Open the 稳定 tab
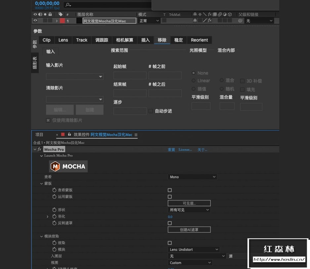Image resolution: width=310 pixels, height=269 pixels. (x=179, y=40)
